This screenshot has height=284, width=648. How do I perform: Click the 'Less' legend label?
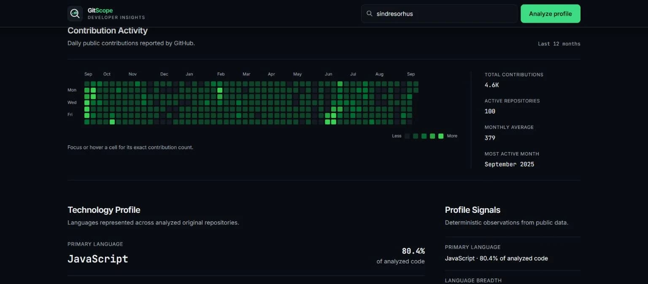click(397, 136)
